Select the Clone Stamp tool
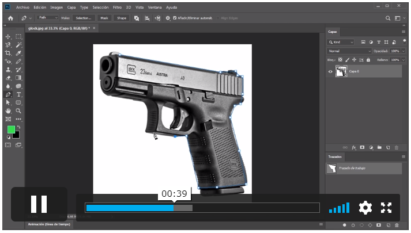The width and height of the screenshot is (411, 233). click(x=8, y=70)
